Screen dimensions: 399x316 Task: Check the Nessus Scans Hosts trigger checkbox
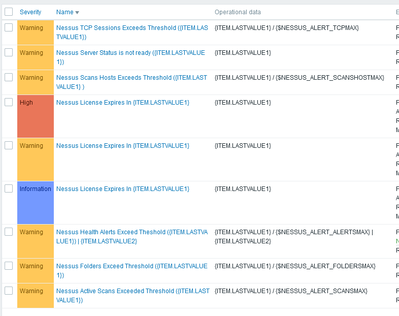click(9, 77)
